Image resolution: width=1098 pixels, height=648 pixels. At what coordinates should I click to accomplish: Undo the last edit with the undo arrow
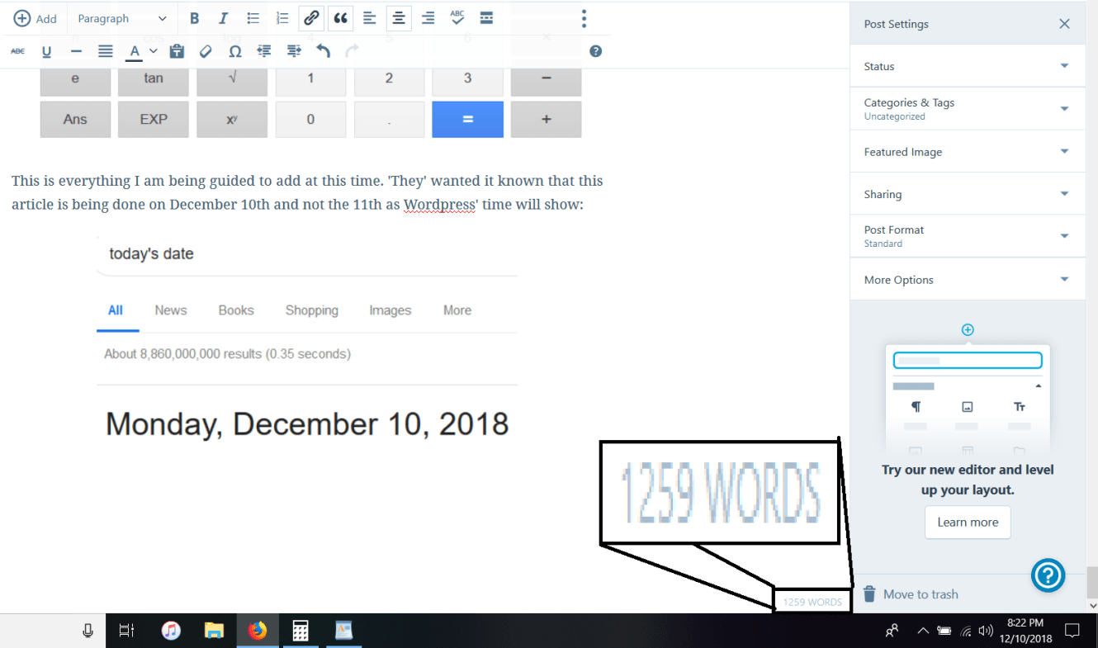(323, 50)
